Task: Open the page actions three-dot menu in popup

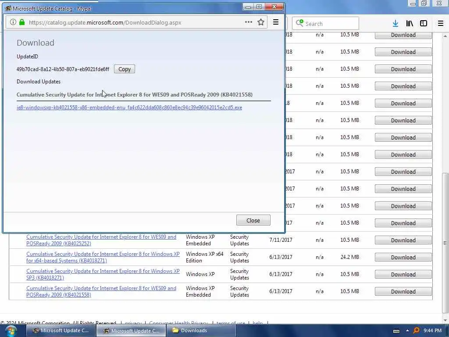Action: [248, 22]
